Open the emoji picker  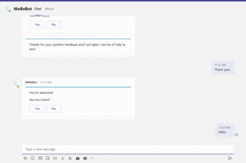tap(33, 158)
